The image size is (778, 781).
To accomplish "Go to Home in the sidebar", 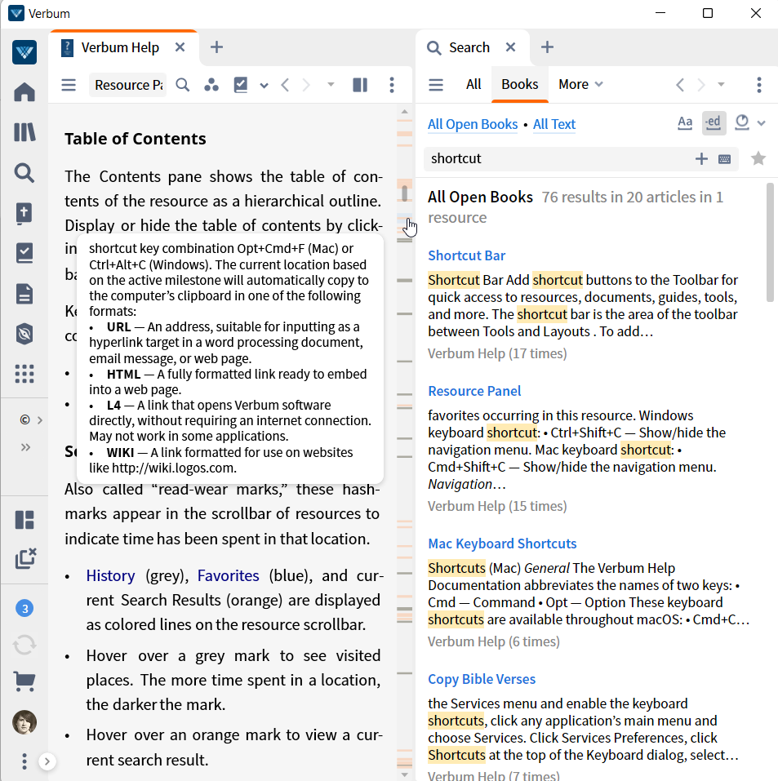I will [24, 92].
